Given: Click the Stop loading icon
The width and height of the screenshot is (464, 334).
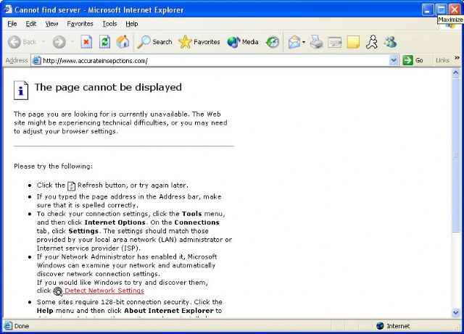Looking at the screenshot, I should coord(86,42).
